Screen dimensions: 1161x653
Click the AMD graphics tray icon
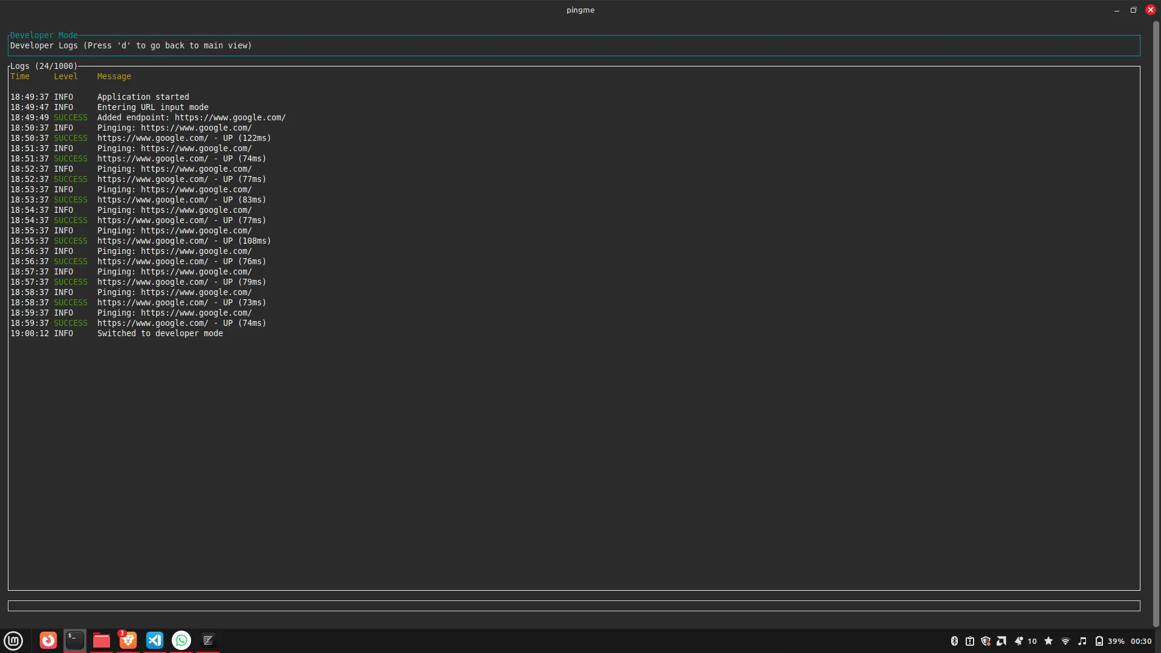click(x=1001, y=641)
